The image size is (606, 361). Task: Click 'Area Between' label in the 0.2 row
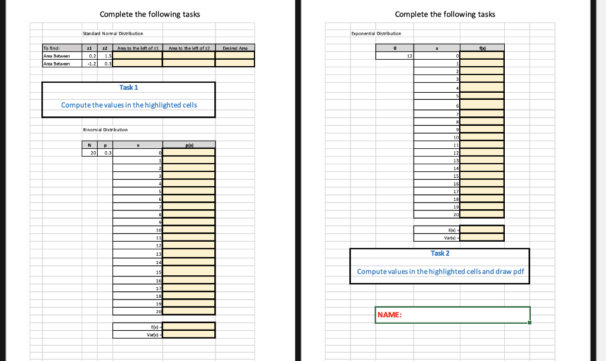(62, 56)
